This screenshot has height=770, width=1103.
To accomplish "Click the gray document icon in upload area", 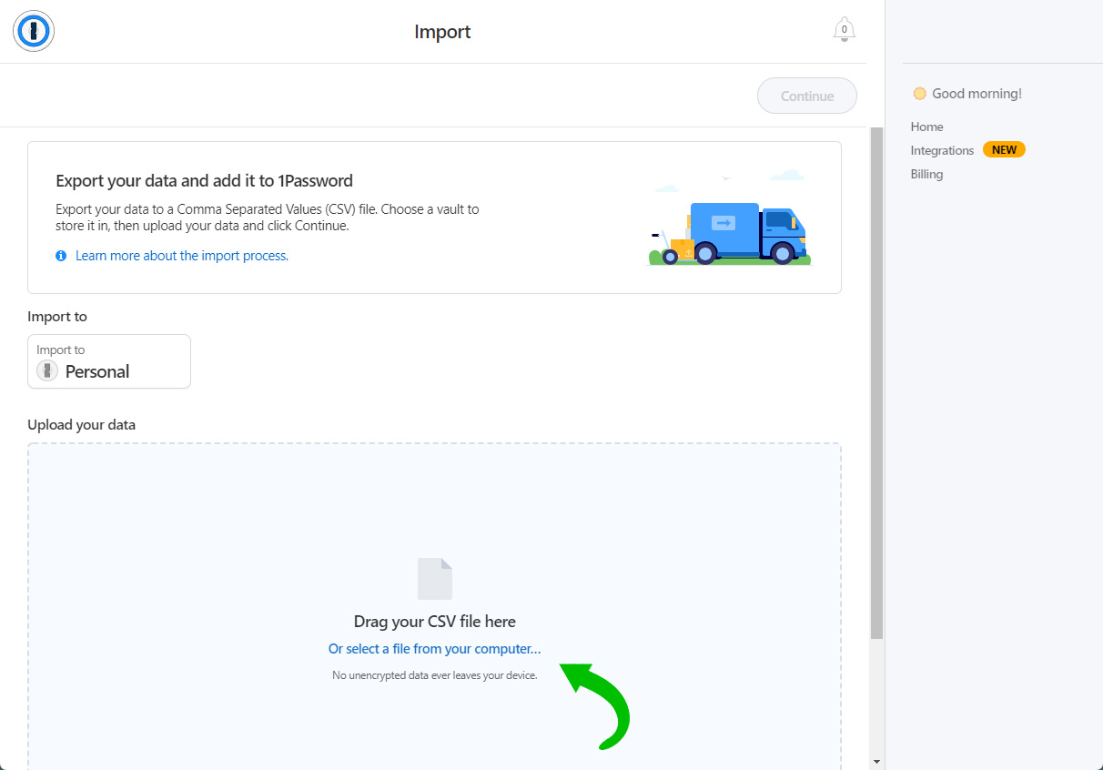I will point(434,579).
